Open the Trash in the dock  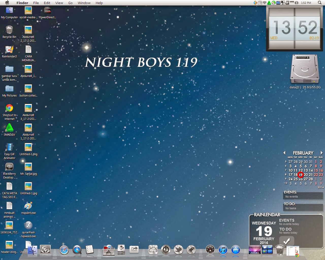[280, 250]
